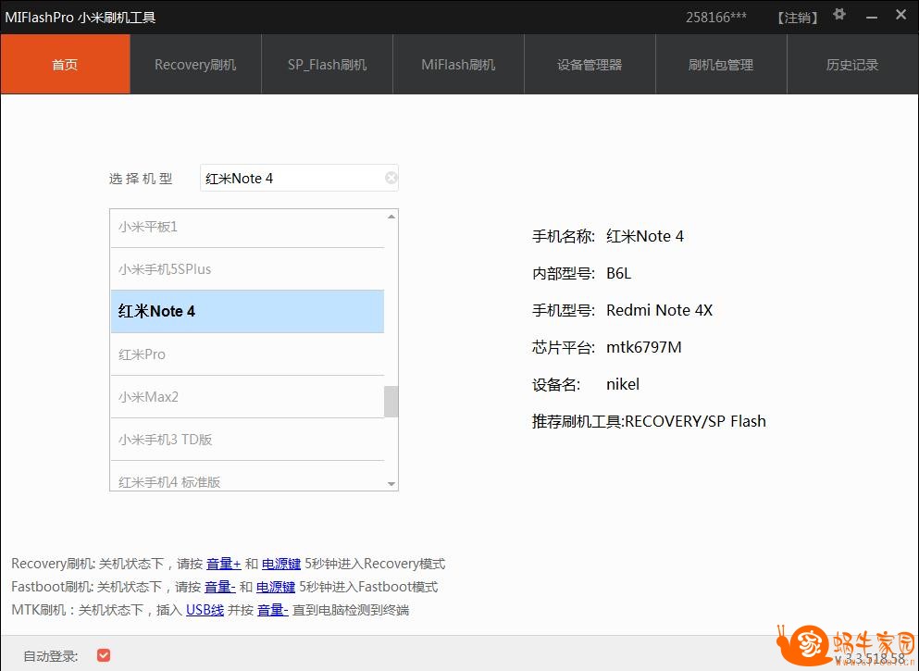Click the 电源键 link in Fastboot刷机 line

click(276, 587)
